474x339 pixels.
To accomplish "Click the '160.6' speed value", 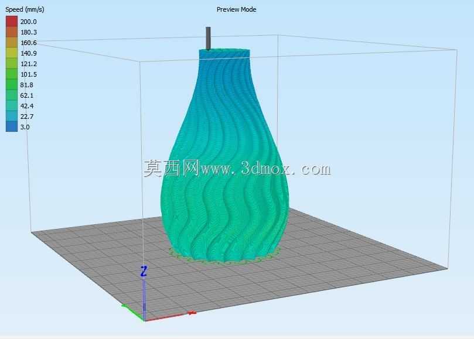I will [x=28, y=43].
